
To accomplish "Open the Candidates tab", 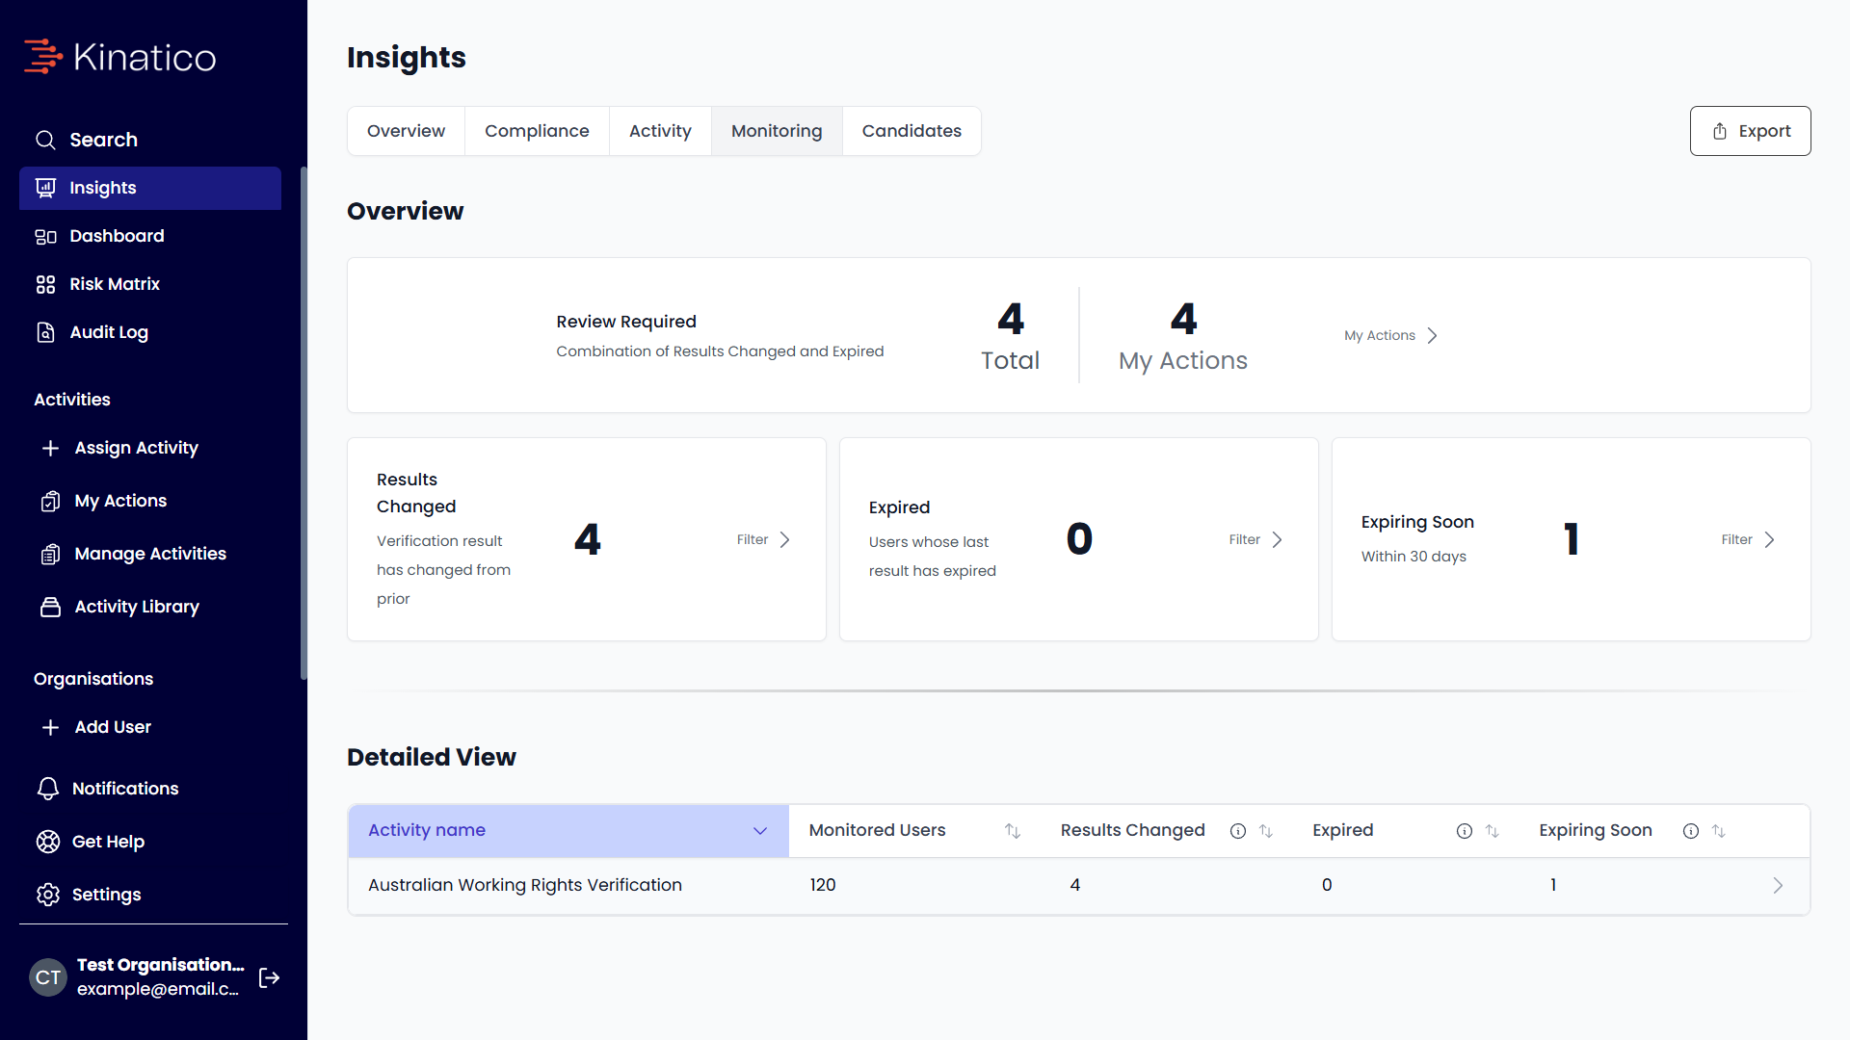I will [x=912, y=131].
